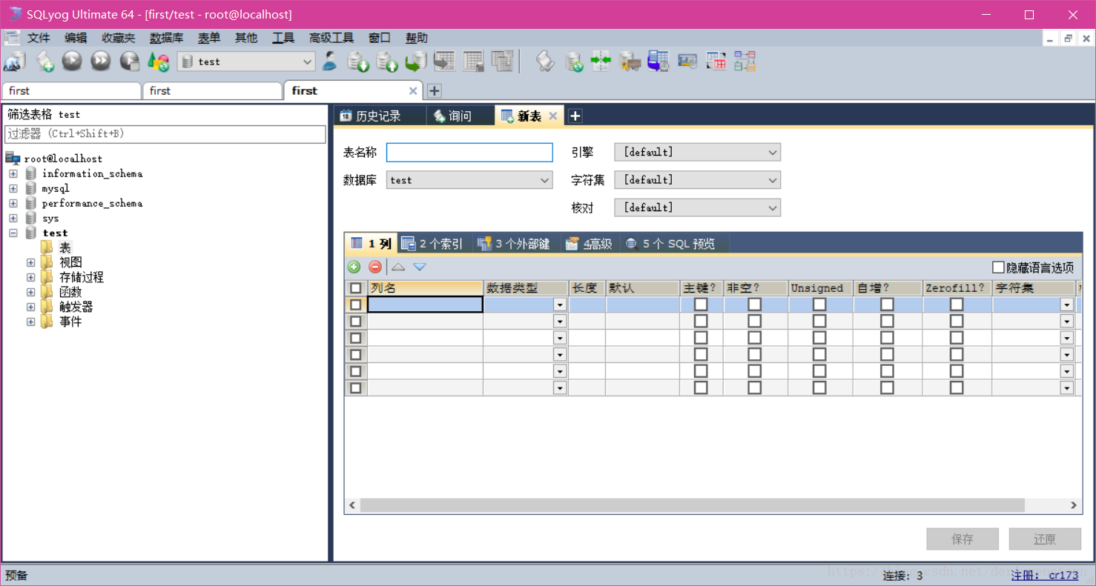Toggle the 隐藏语言选项 checkbox
1096x586 pixels.
(x=998, y=267)
